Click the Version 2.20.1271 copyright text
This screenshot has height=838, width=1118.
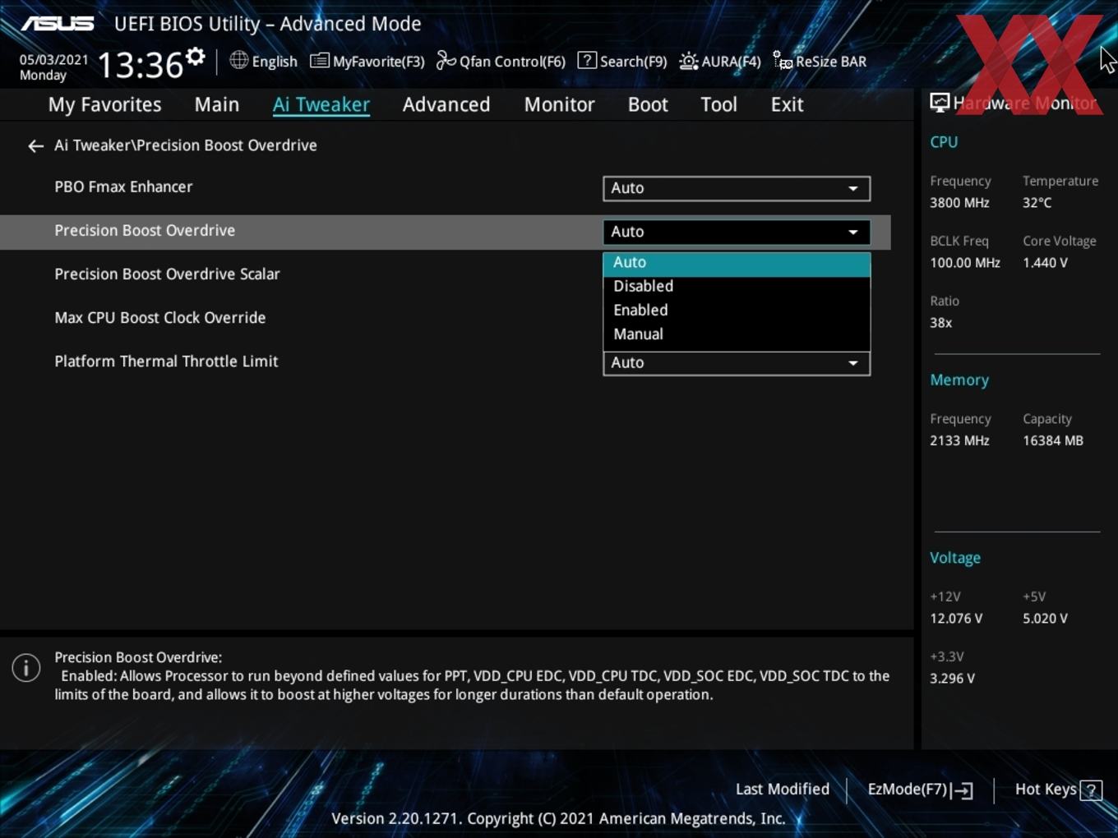tap(558, 819)
